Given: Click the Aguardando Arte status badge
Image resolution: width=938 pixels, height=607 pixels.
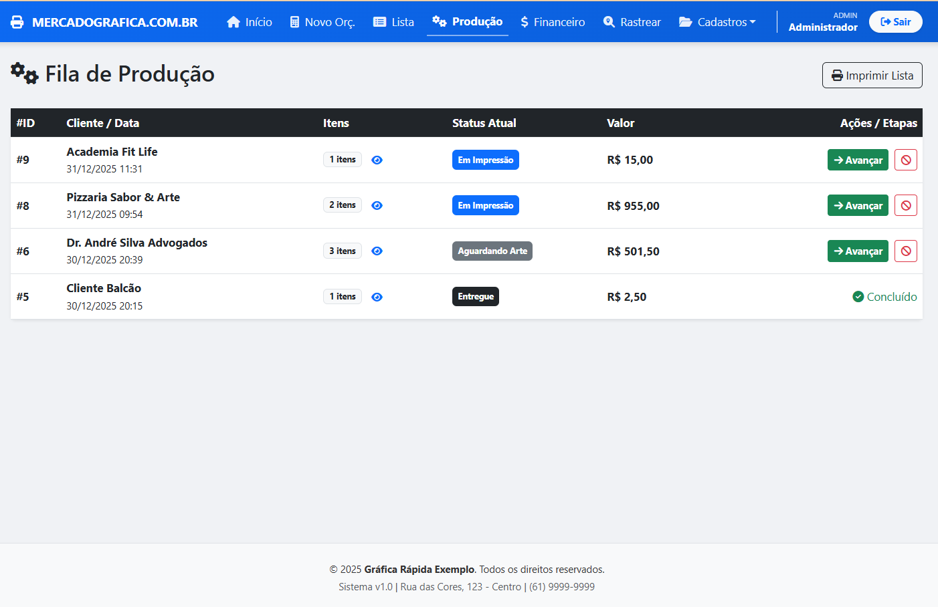Looking at the screenshot, I should click(x=492, y=251).
